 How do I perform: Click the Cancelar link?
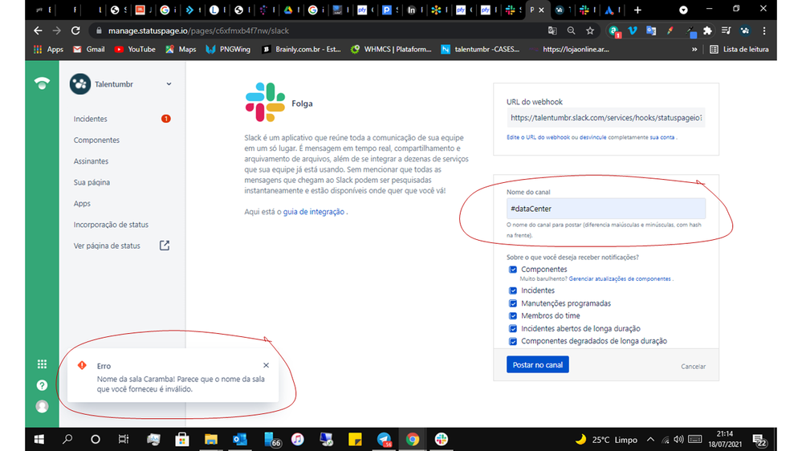pos(693,366)
